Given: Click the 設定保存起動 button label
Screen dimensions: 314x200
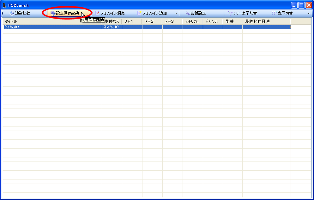Looking at the screenshot, I should tap(68, 13).
